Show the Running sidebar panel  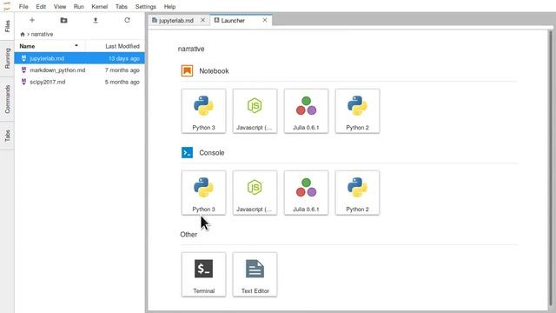point(7,58)
